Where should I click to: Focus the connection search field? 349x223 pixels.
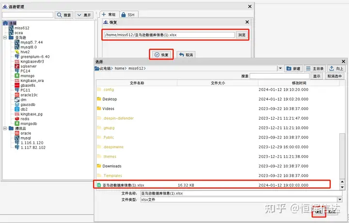click(28, 15)
